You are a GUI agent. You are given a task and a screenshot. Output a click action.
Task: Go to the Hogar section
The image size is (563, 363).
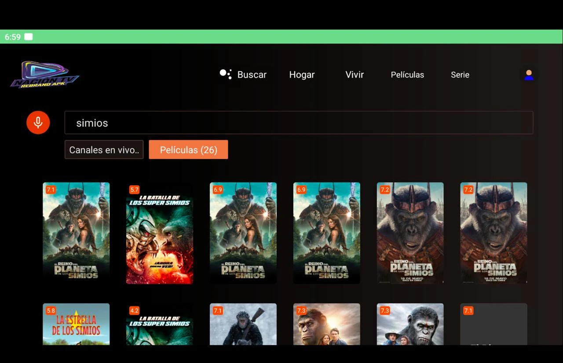point(302,75)
